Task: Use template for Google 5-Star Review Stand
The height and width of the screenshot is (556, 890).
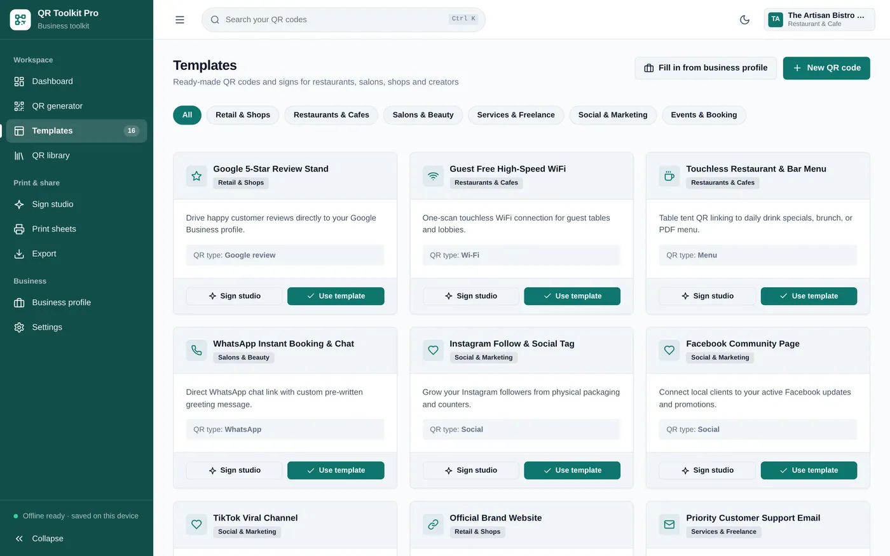Action: click(x=336, y=296)
